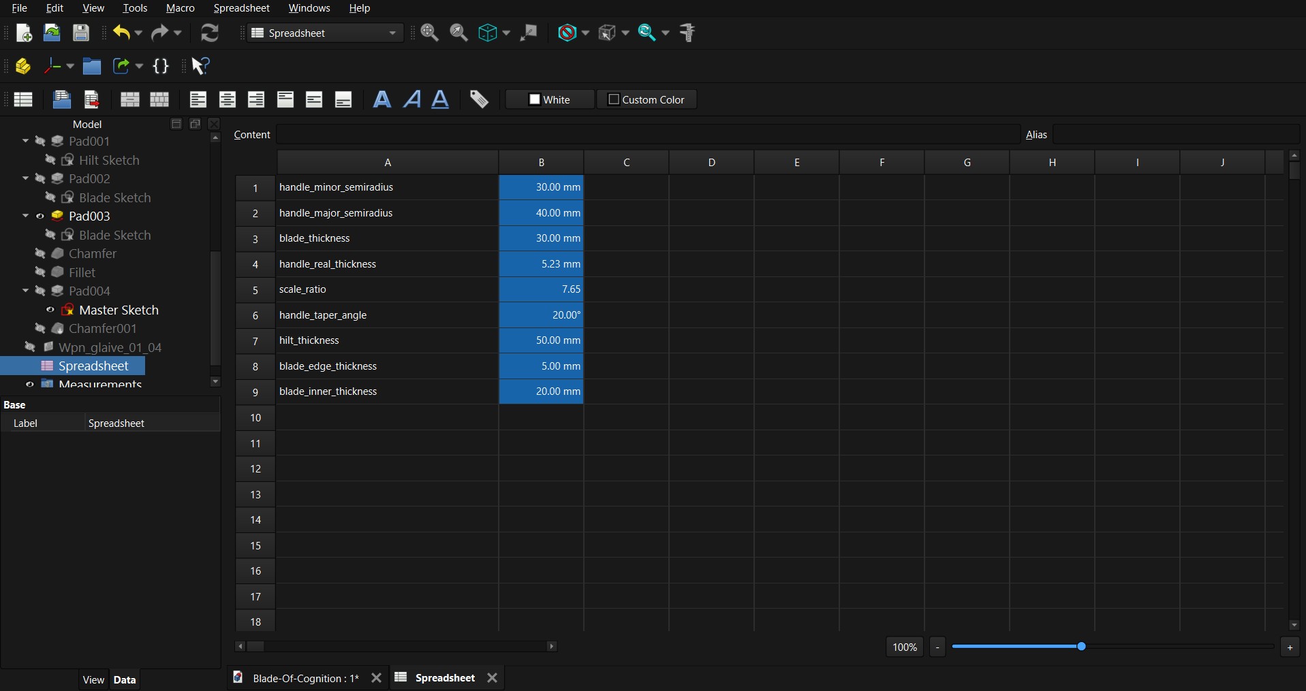
Task: Switch to the View properties tab
Action: [x=93, y=679]
